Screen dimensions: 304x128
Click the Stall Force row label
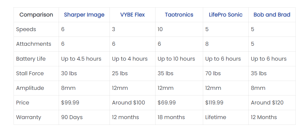pyautogui.click(x=30, y=74)
